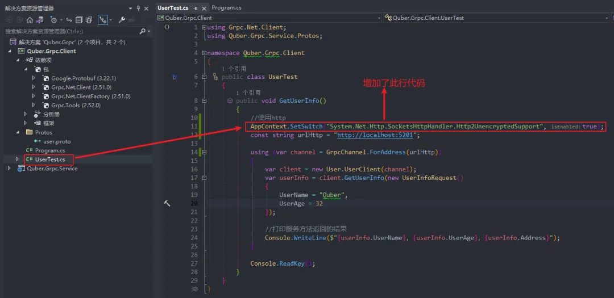
Task: Click the Home icon in Solution Explorer toolbar
Action: (x=30, y=20)
